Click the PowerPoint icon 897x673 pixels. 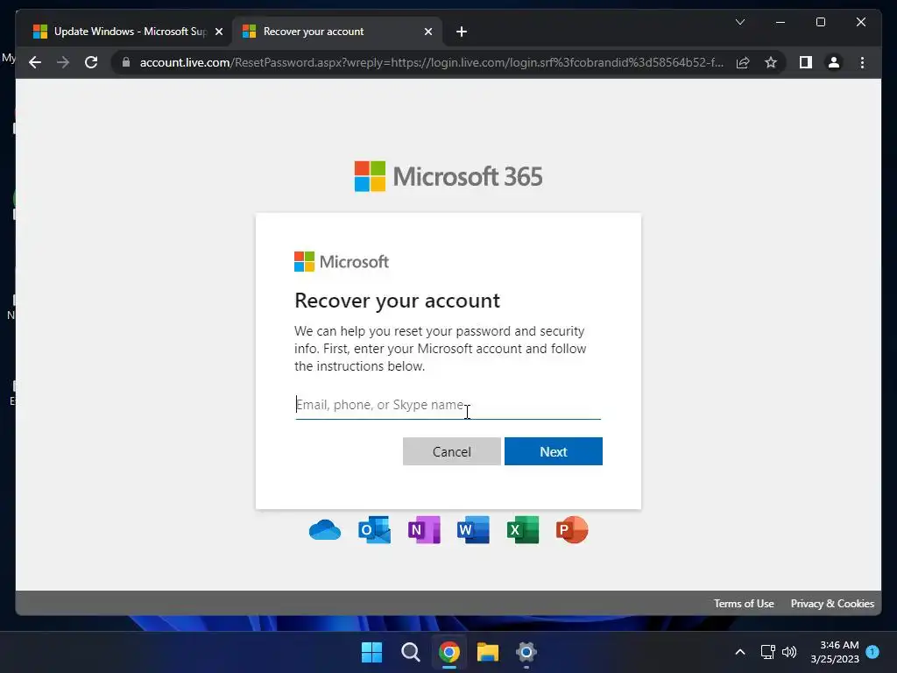[572, 530]
